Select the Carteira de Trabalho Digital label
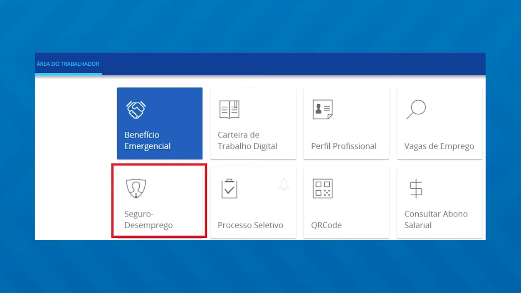The width and height of the screenshot is (521, 293). coord(247,140)
